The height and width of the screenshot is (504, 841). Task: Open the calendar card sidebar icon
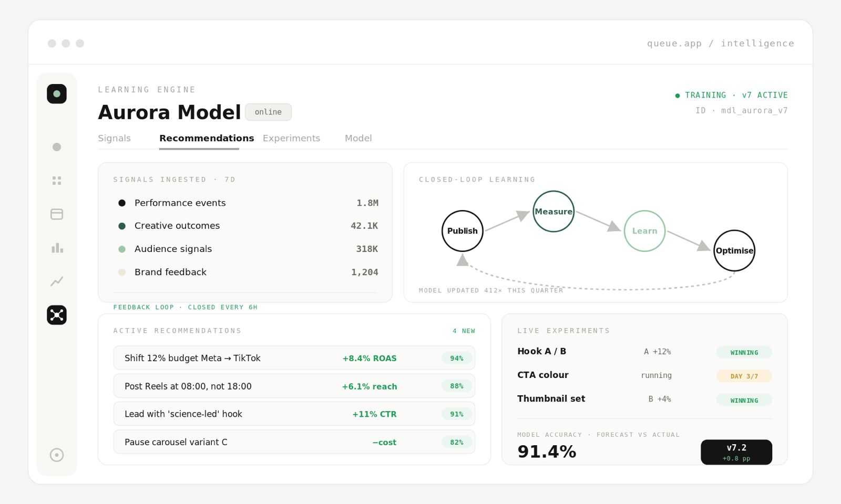pos(57,214)
